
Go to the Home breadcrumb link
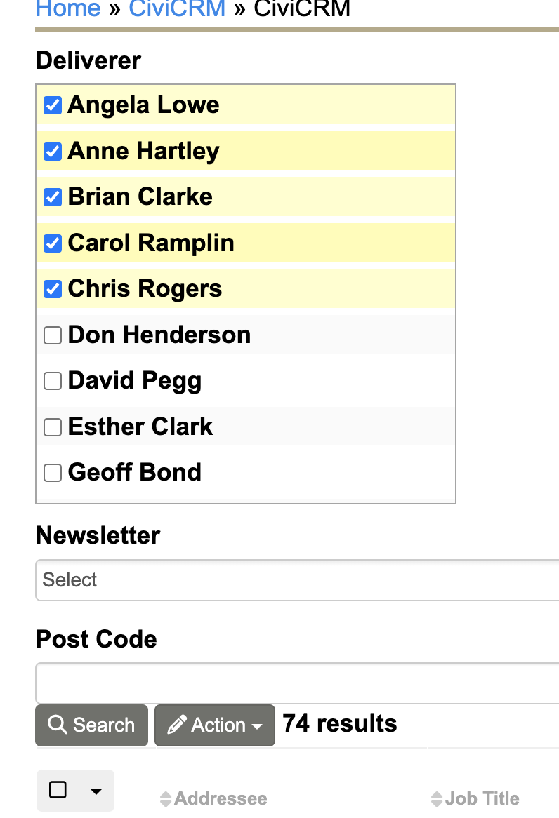point(67,9)
